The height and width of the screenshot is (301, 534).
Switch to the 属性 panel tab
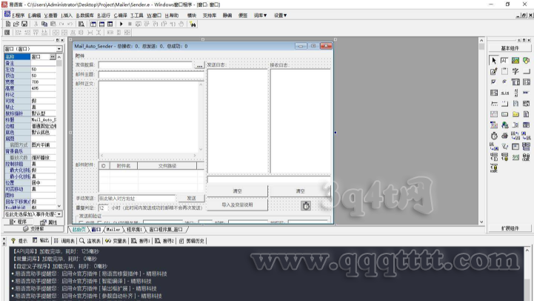click(x=49, y=222)
